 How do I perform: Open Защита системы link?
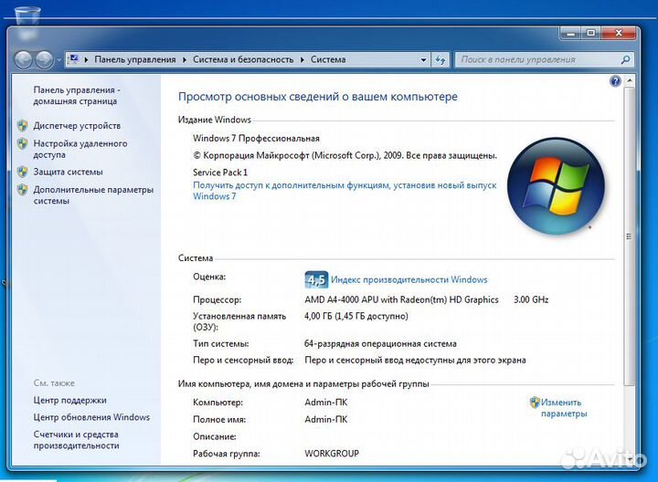pos(68,172)
